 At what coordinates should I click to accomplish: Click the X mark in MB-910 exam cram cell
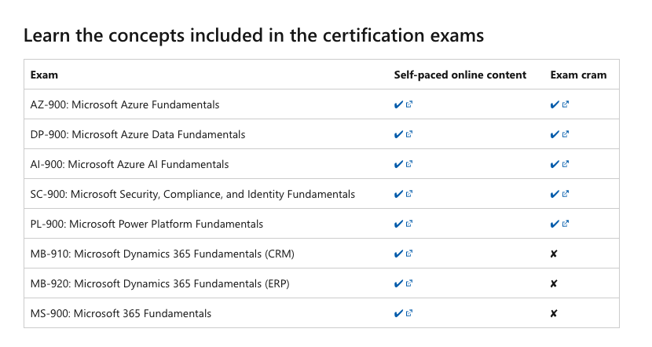(x=554, y=254)
